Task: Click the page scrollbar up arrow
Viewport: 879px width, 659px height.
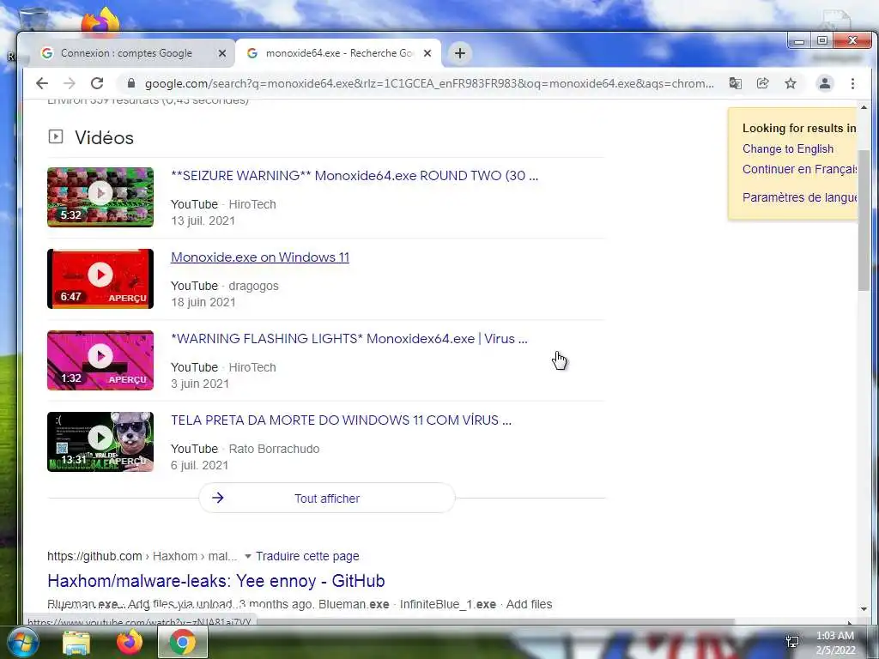Action: pos(864,106)
